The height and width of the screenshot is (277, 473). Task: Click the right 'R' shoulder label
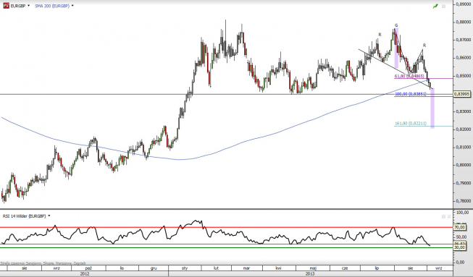click(x=424, y=45)
